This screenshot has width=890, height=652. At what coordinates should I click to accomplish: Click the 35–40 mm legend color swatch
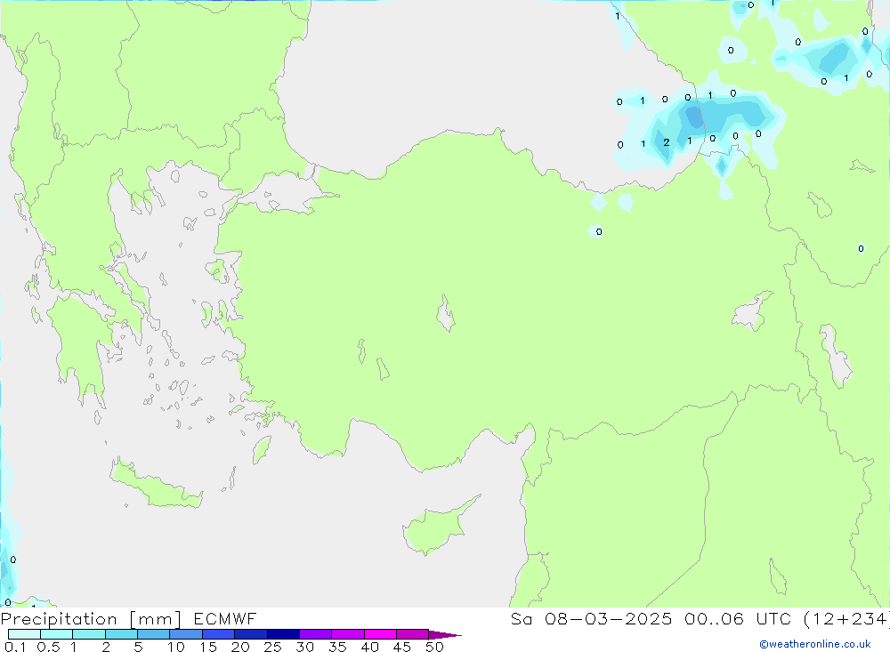pos(348,634)
